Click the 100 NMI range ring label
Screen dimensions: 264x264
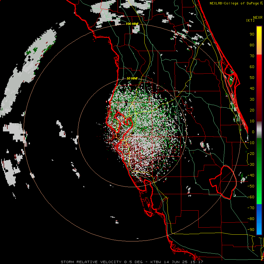click(x=132, y=24)
